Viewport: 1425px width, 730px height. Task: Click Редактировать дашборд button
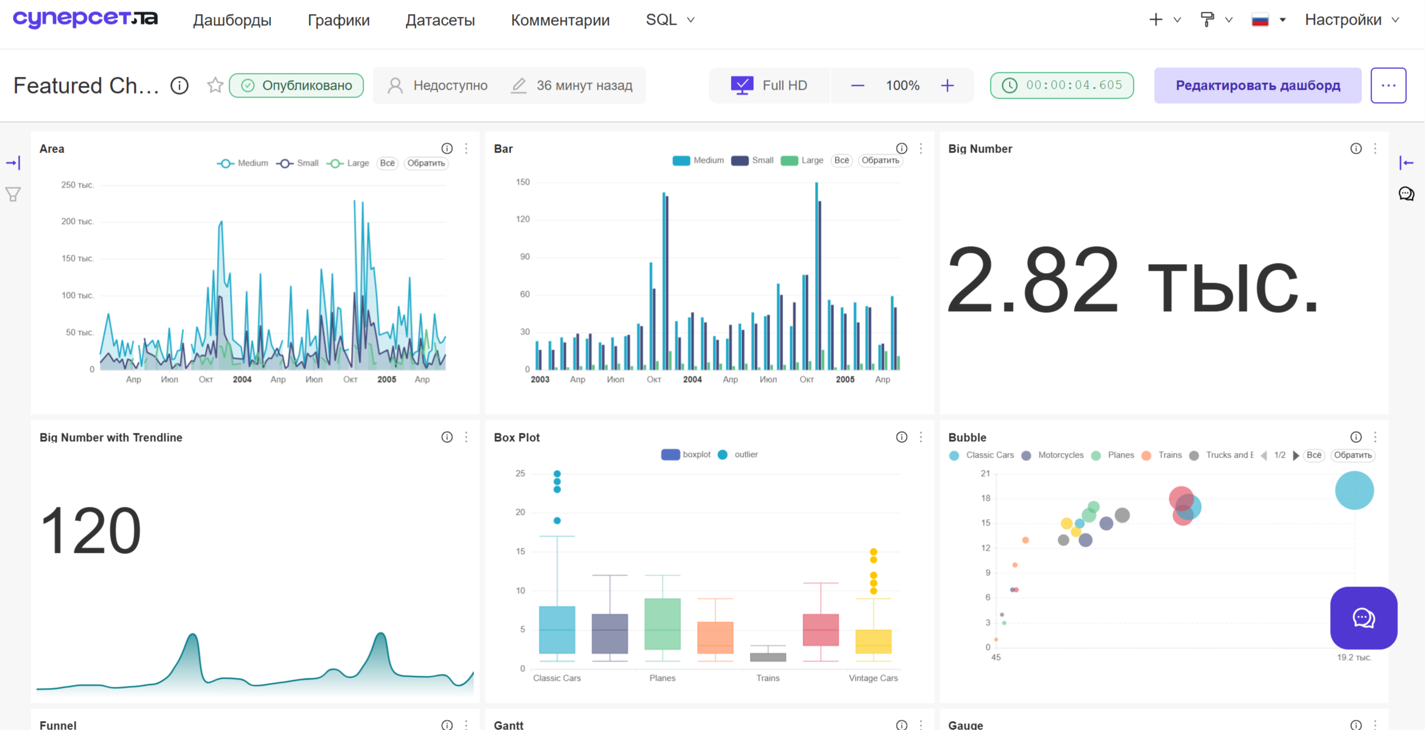[x=1257, y=85]
